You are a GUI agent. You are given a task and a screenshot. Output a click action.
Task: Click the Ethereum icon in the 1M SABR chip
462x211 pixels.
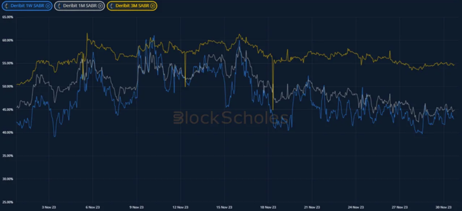point(59,6)
